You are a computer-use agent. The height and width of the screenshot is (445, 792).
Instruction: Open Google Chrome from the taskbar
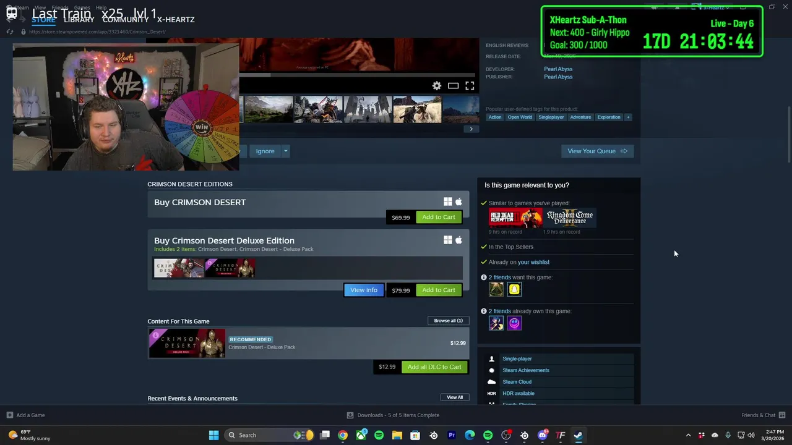click(x=343, y=435)
